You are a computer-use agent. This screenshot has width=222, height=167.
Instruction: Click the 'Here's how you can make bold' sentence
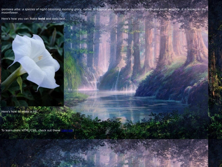coord(34,19)
